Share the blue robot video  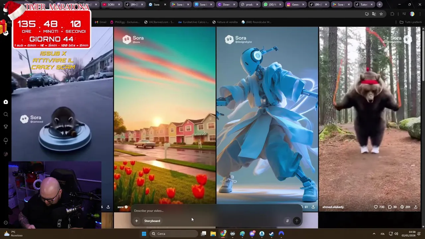[x=313, y=207]
